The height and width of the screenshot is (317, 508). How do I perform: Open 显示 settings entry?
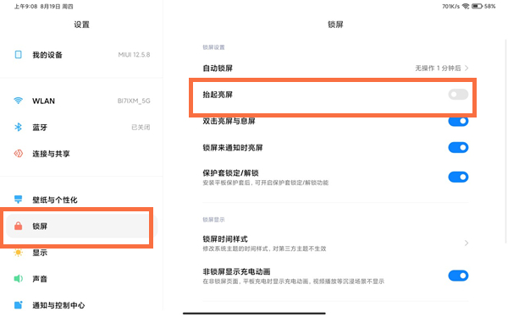pyautogui.click(x=81, y=252)
